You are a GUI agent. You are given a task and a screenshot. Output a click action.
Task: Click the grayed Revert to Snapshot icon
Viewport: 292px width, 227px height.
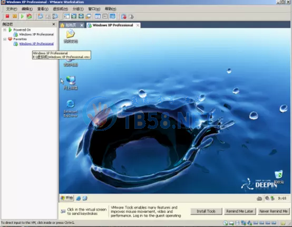click(x=48, y=16)
